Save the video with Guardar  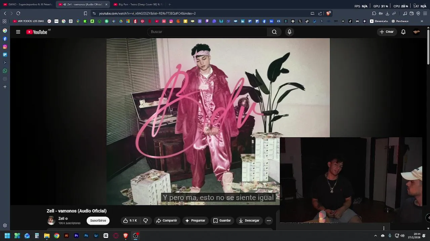222,221
